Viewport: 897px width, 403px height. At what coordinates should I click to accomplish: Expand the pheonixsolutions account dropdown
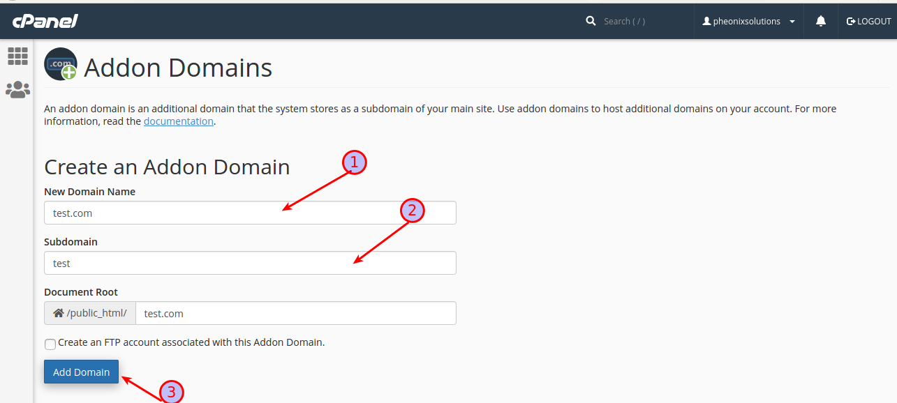(x=749, y=22)
